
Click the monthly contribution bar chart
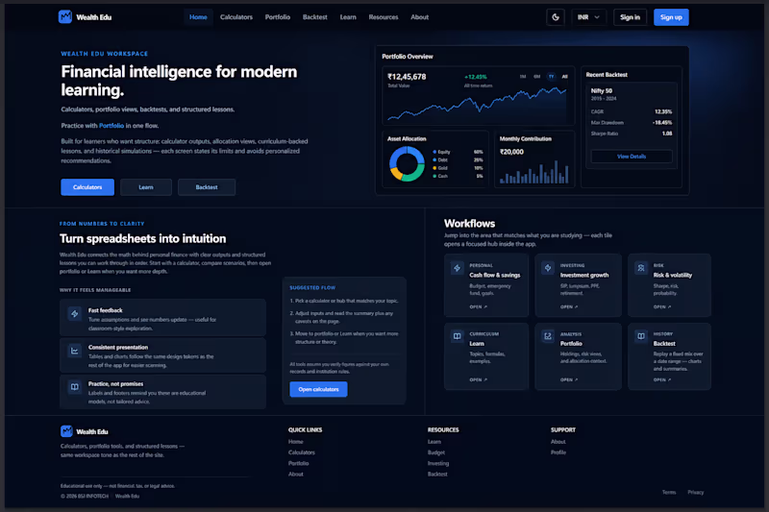tap(533, 172)
